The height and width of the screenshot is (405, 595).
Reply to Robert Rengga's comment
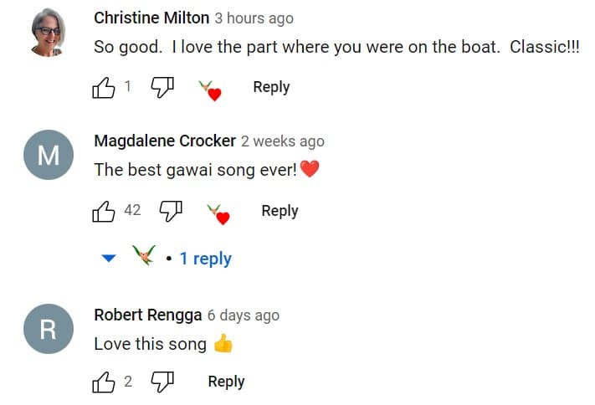[226, 382]
